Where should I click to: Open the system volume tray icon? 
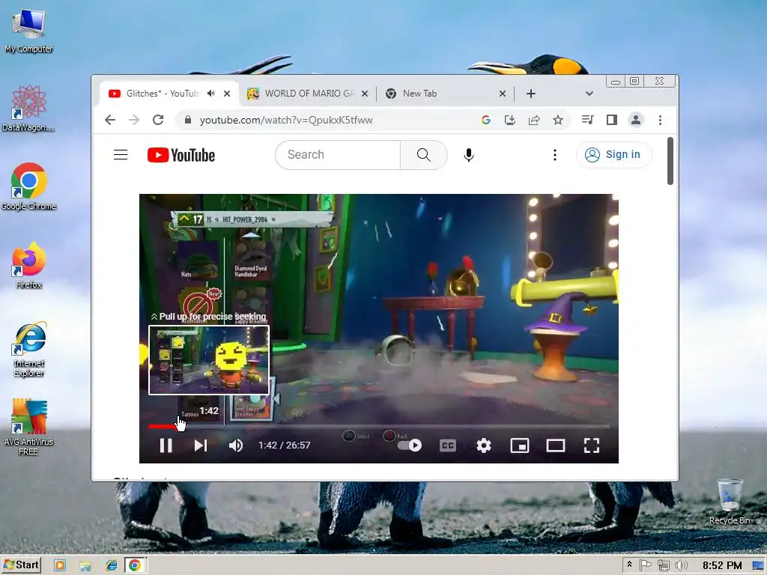(682, 565)
